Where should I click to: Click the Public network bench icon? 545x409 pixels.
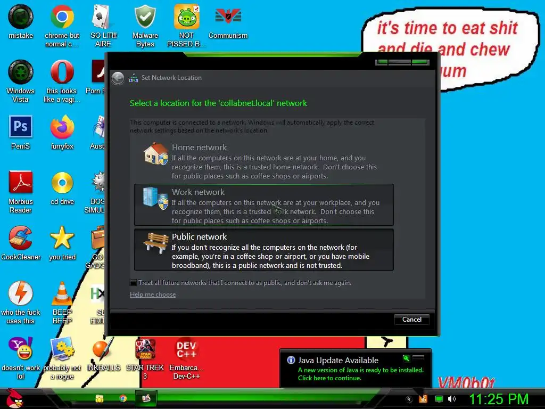point(156,243)
